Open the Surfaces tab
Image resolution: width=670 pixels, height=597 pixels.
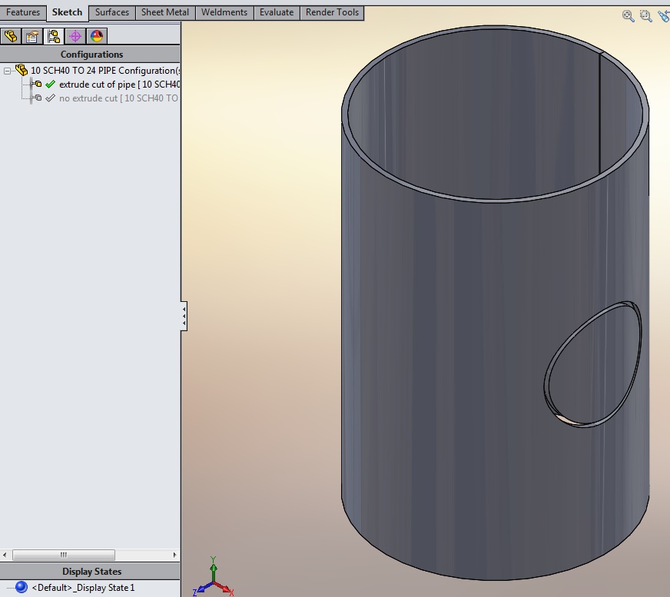[x=112, y=12]
